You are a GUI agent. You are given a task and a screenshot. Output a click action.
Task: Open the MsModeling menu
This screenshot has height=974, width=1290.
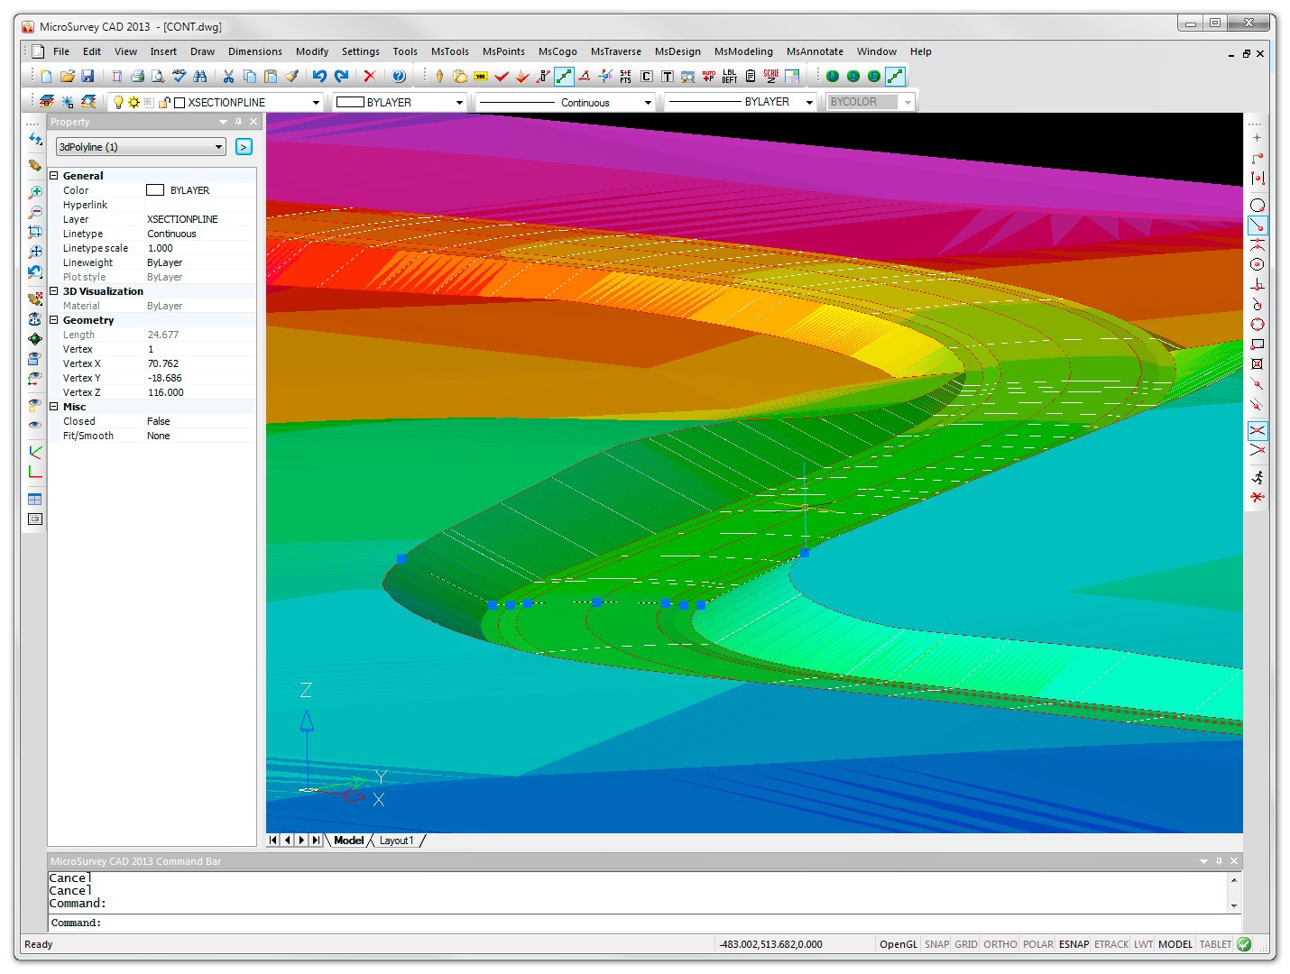[743, 51]
